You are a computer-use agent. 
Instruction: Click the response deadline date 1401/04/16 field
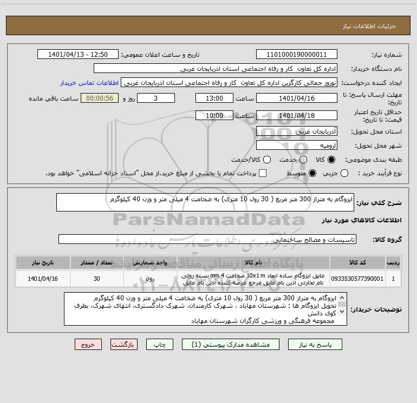tap(297, 98)
